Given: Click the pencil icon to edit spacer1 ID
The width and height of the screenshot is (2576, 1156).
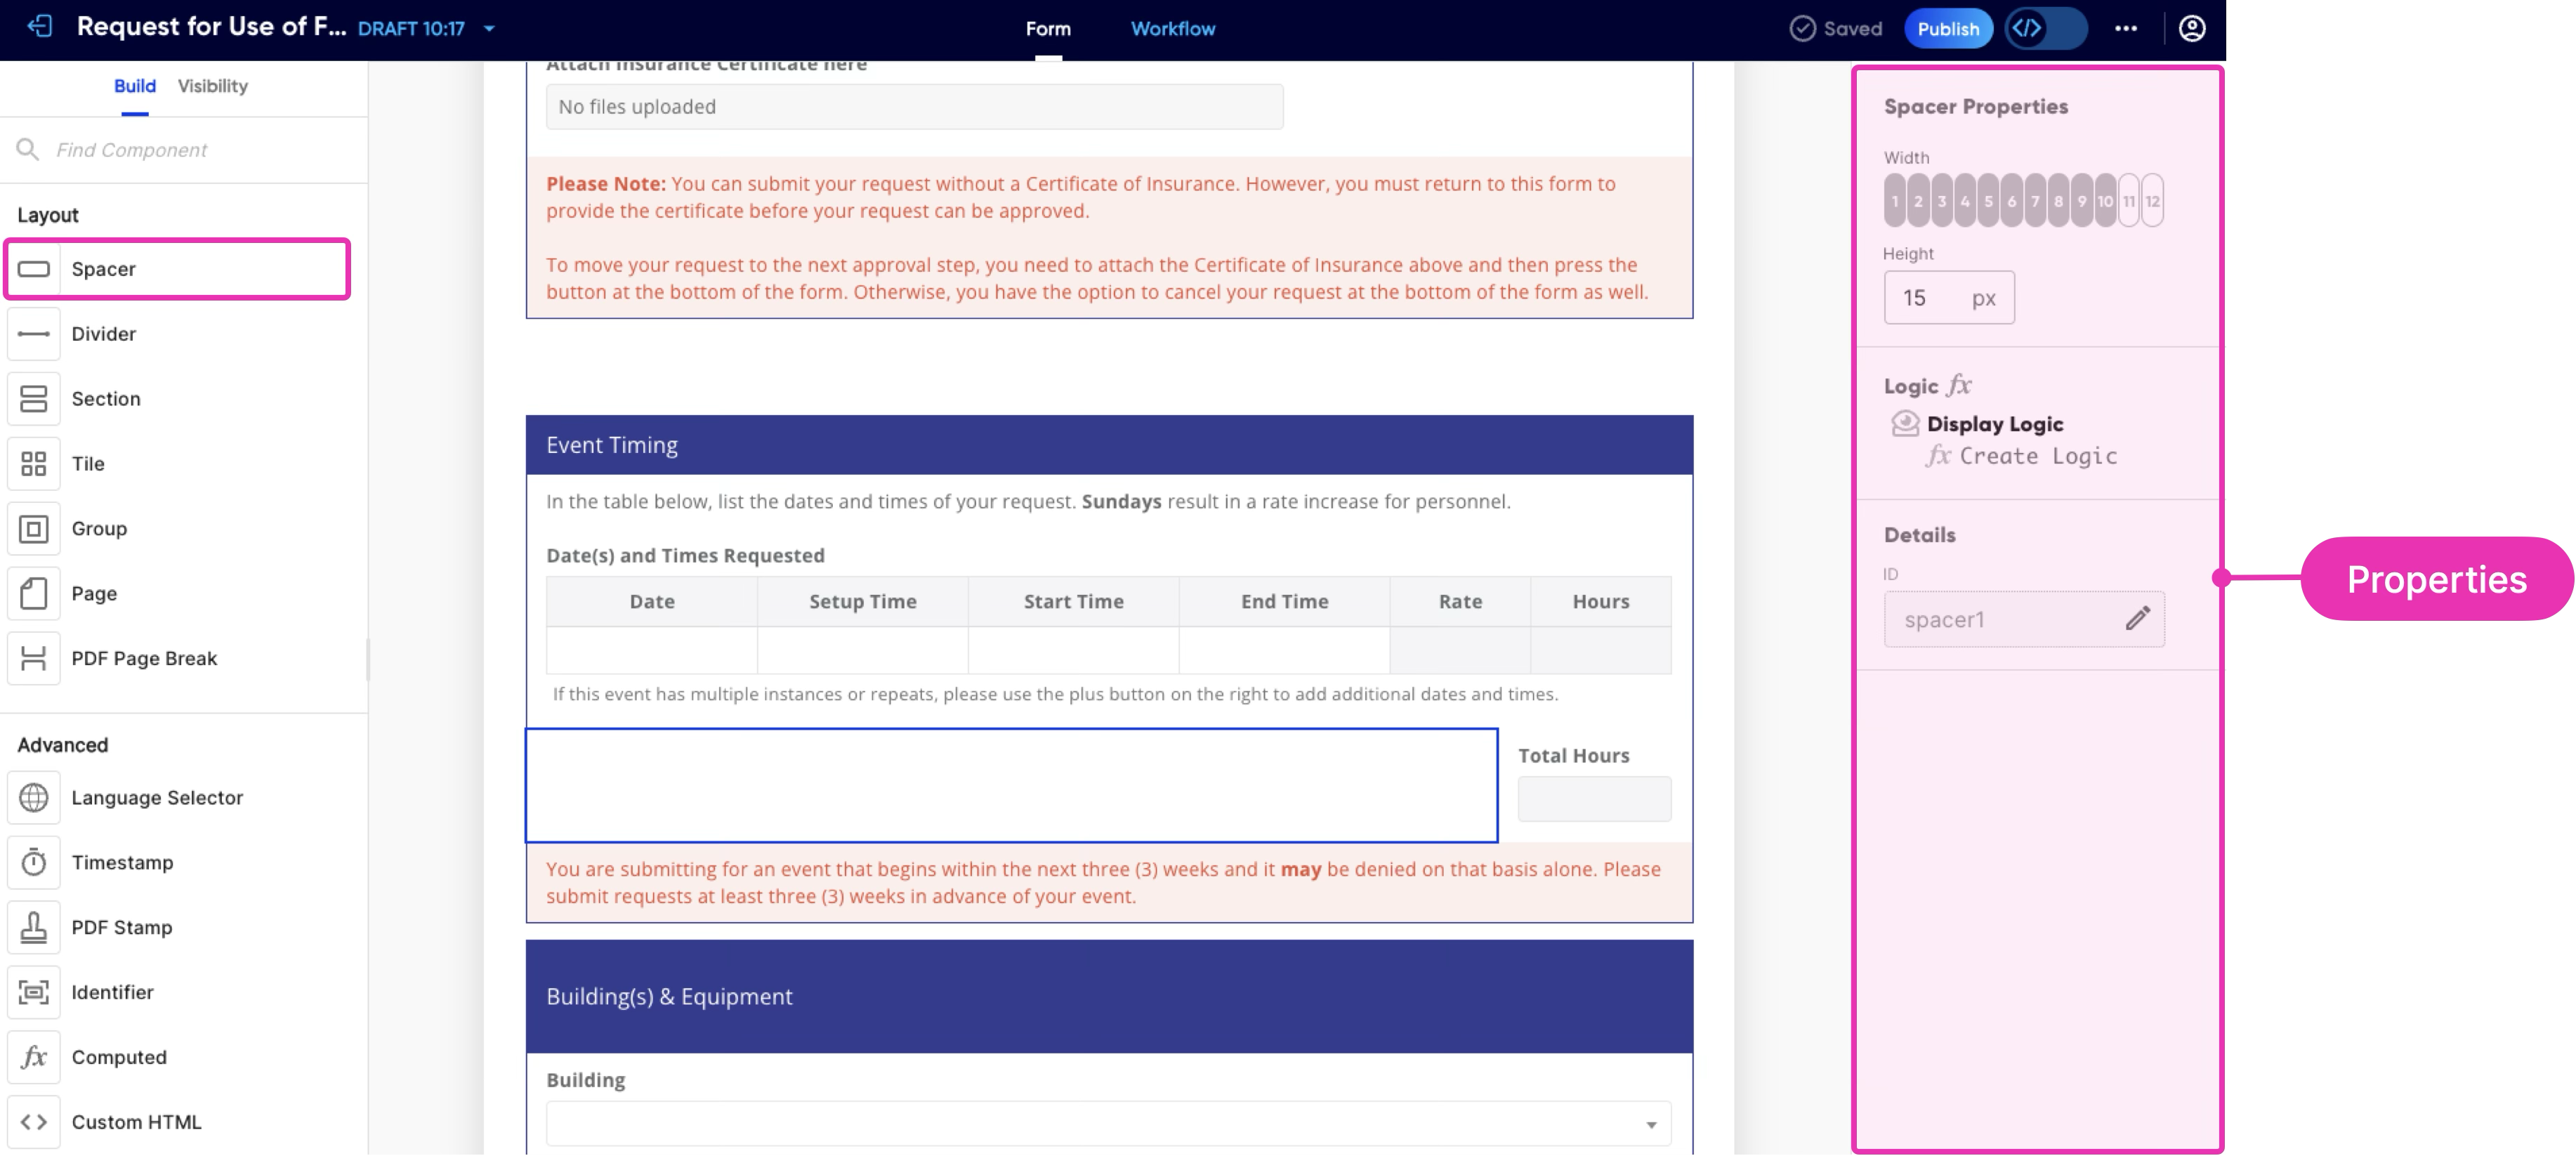Looking at the screenshot, I should point(2137,619).
